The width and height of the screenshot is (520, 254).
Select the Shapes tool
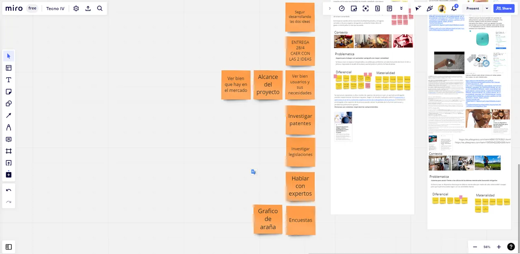[9, 104]
